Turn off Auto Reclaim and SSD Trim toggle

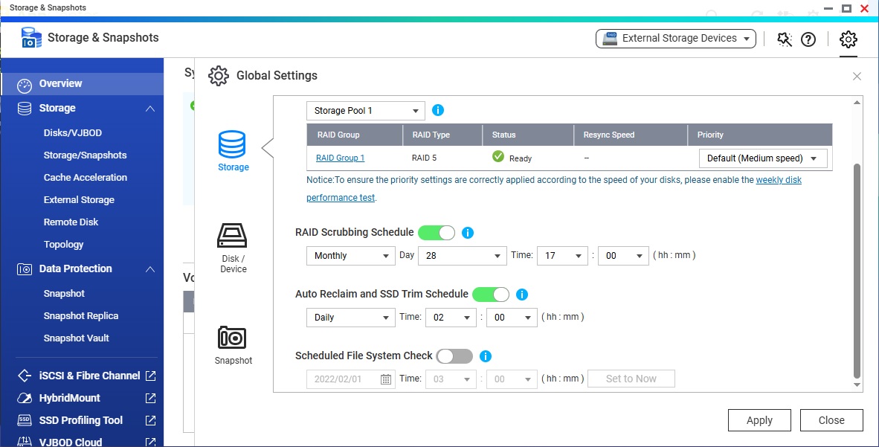pyautogui.click(x=491, y=295)
